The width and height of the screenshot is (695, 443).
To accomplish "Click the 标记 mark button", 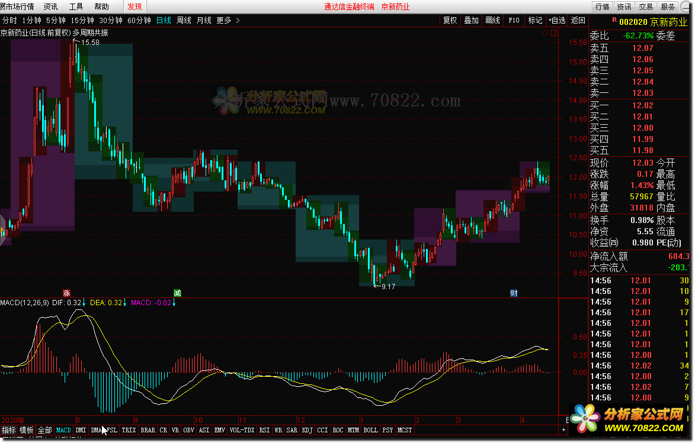I will point(535,20).
